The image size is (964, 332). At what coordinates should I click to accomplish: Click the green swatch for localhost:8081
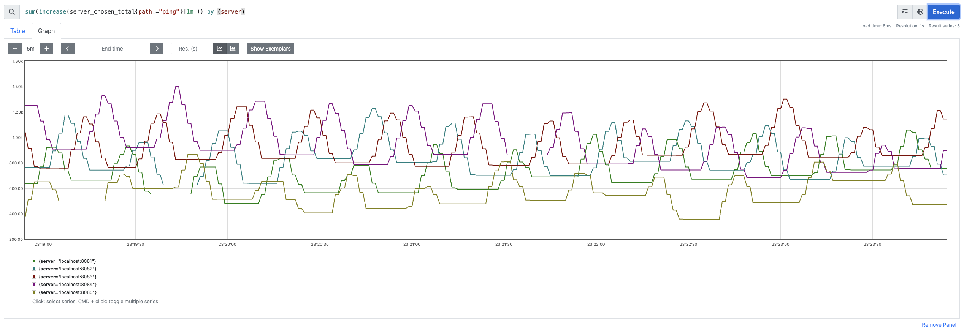[34, 261]
